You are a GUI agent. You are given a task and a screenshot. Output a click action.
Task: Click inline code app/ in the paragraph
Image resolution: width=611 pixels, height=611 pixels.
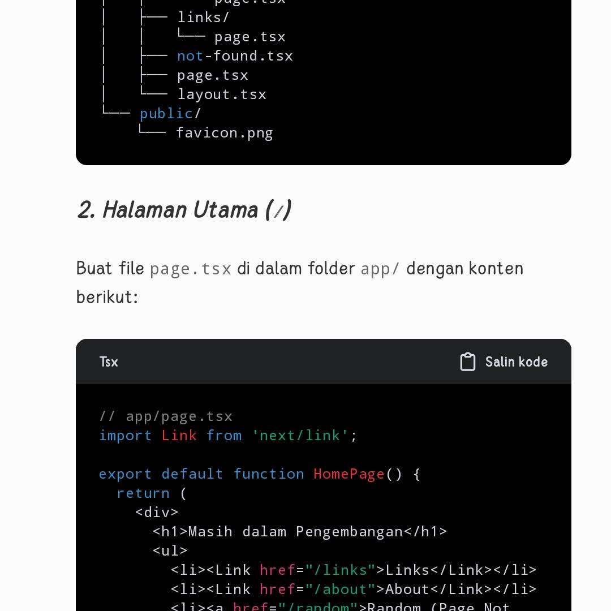click(x=380, y=268)
